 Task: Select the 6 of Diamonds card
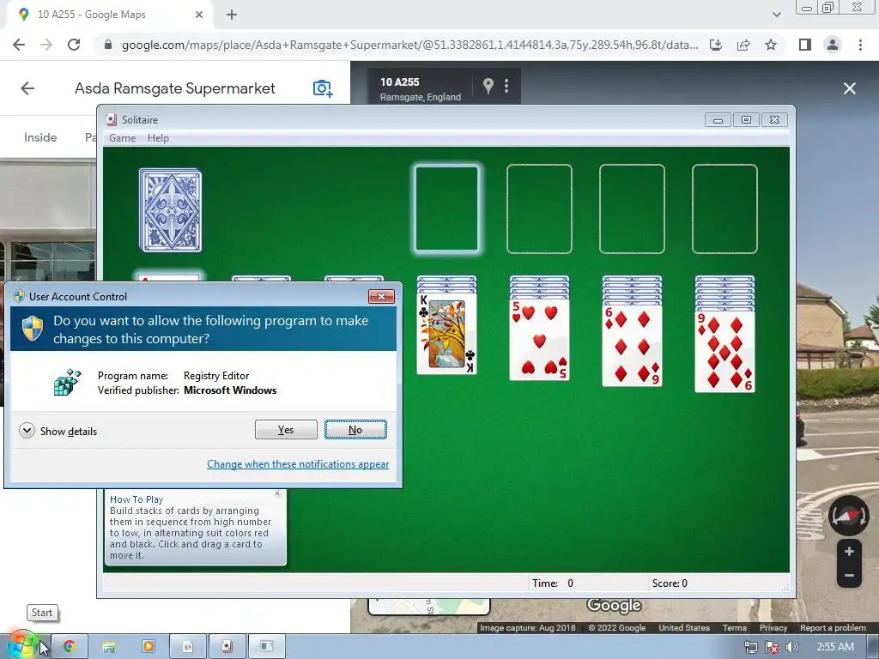(x=632, y=346)
